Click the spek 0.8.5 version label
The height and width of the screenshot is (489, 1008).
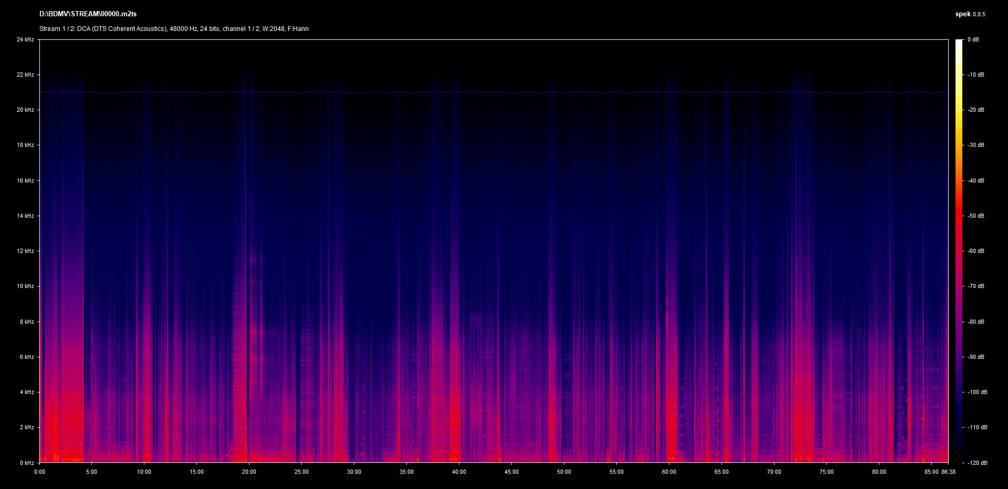pyautogui.click(x=970, y=14)
